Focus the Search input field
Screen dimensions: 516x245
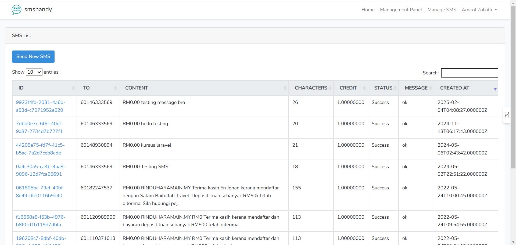pyautogui.click(x=469, y=73)
